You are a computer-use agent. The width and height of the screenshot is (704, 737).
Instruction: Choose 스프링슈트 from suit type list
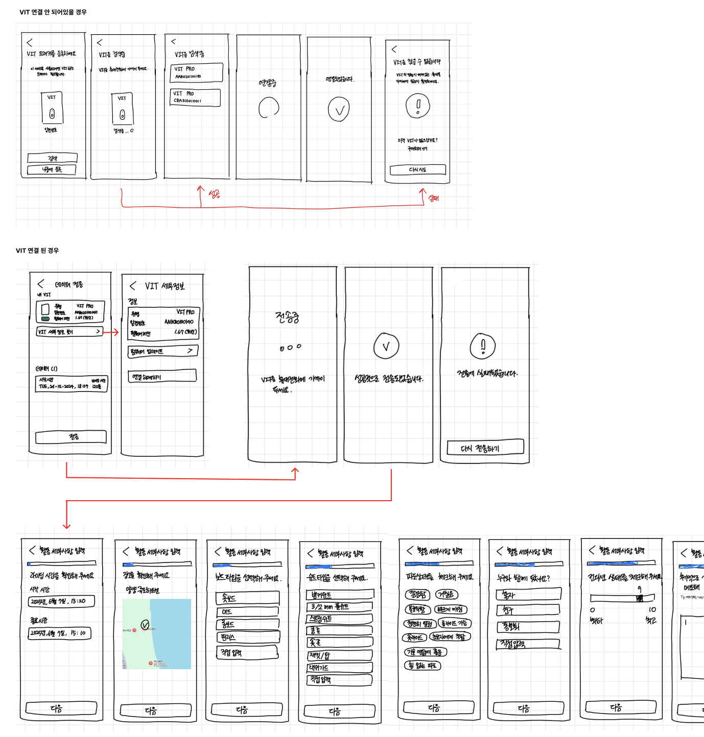(x=339, y=619)
